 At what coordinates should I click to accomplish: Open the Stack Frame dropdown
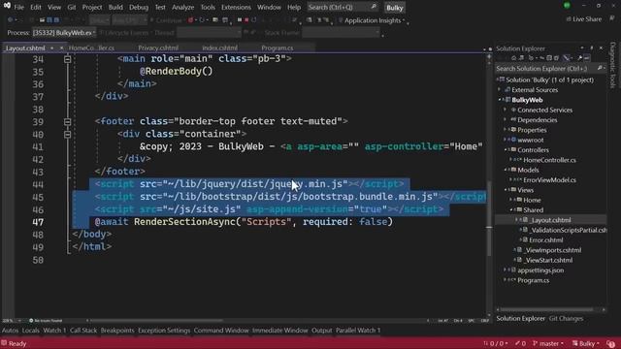click(341, 33)
